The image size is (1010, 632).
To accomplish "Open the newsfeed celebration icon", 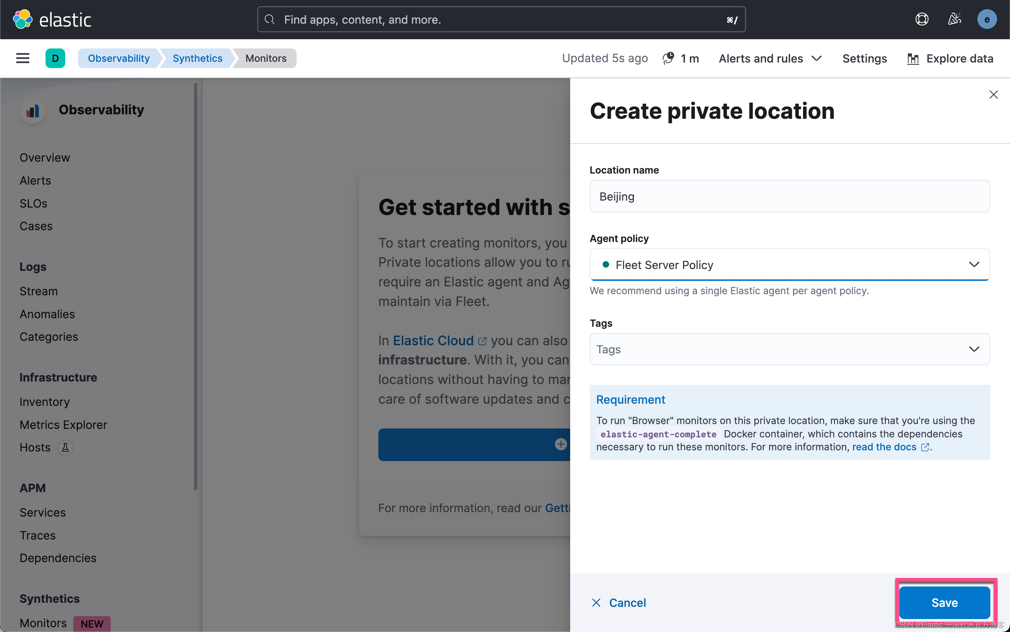I will [954, 19].
